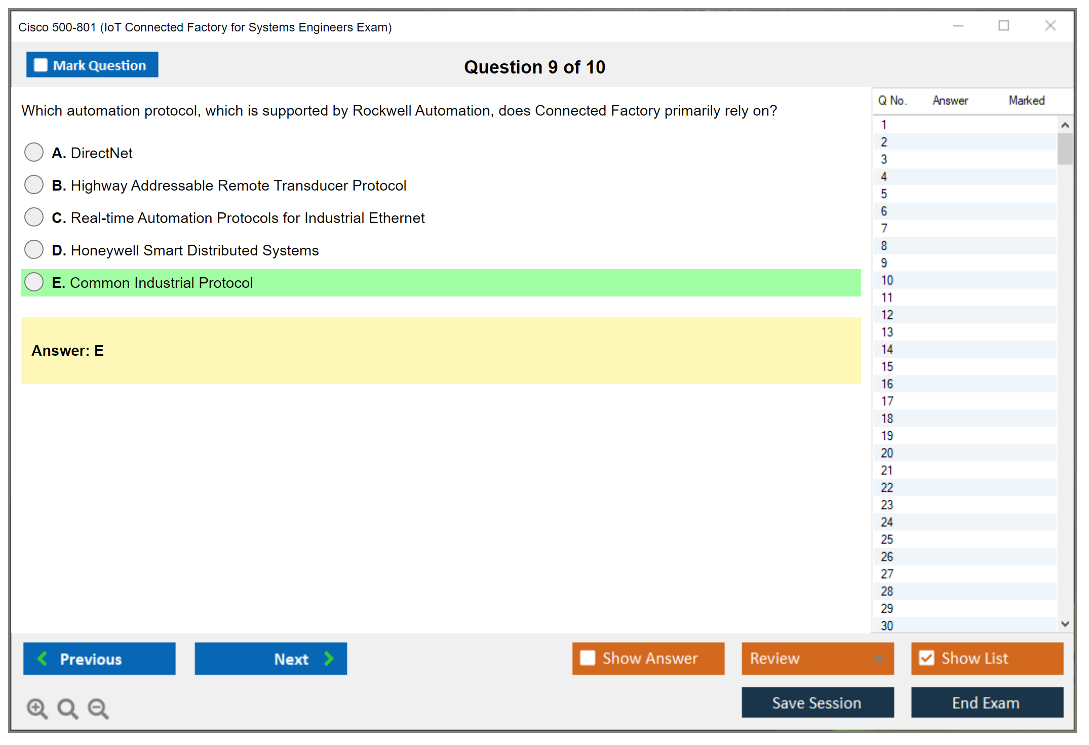Click the Save Session button
The height and width of the screenshot is (745, 1089).
(x=817, y=702)
